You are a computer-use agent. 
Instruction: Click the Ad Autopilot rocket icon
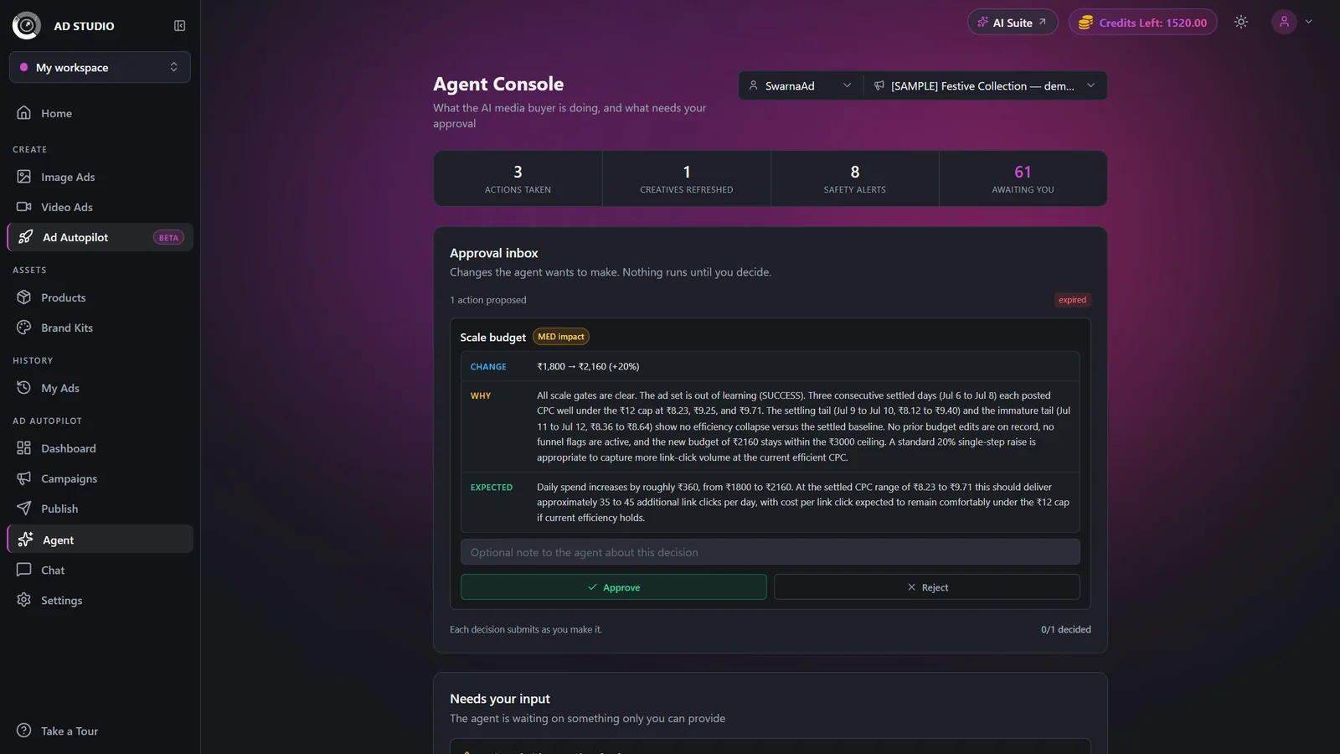point(26,237)
